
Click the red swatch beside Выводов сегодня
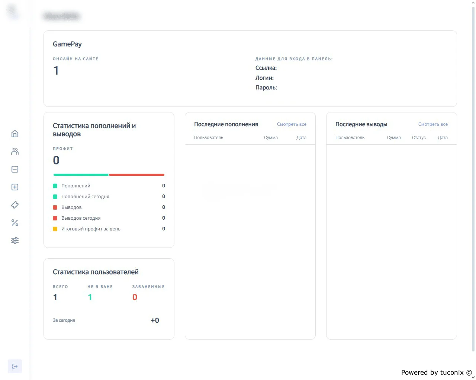click(55, 218)
